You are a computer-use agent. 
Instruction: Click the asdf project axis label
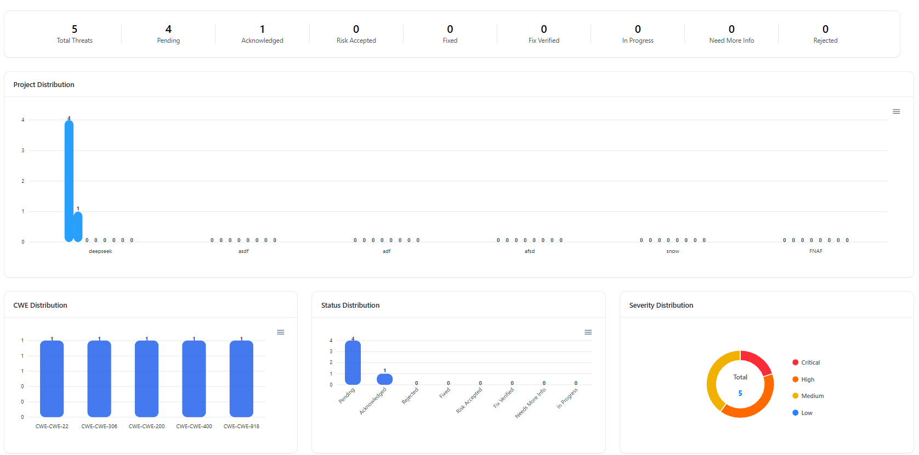(243, 251)
